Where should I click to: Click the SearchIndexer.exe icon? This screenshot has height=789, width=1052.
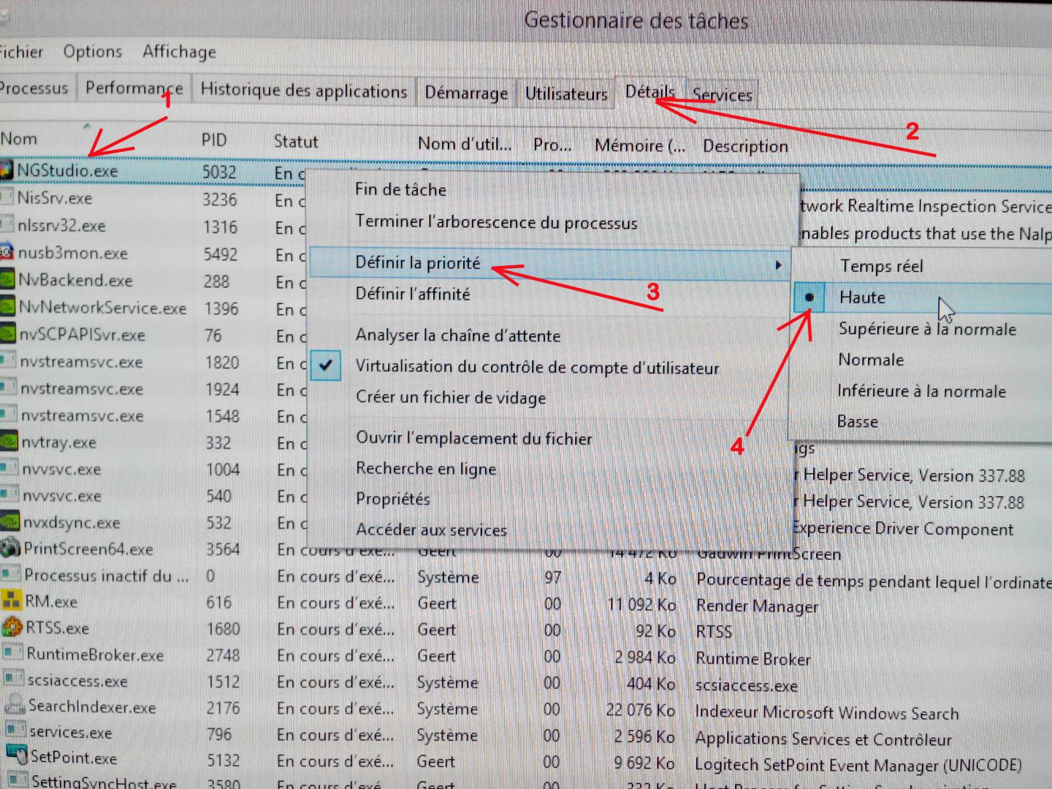tap(15, 705)
